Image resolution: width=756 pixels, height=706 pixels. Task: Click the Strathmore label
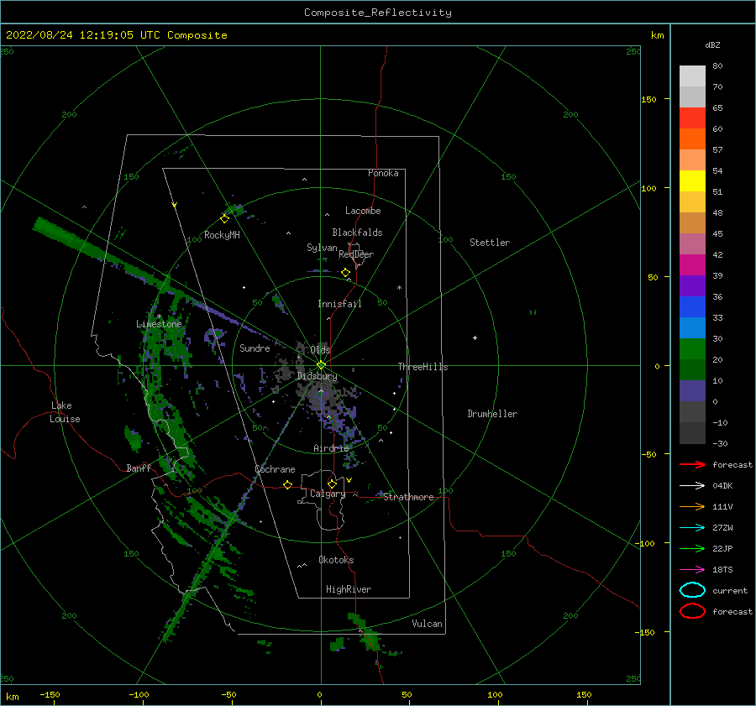pyautogui.click(x=408, y=497)
